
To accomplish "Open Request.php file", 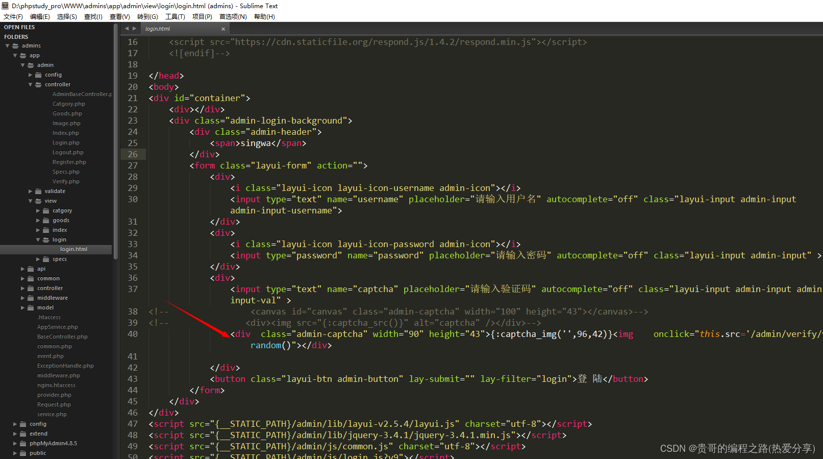I will tap(54, 404).
